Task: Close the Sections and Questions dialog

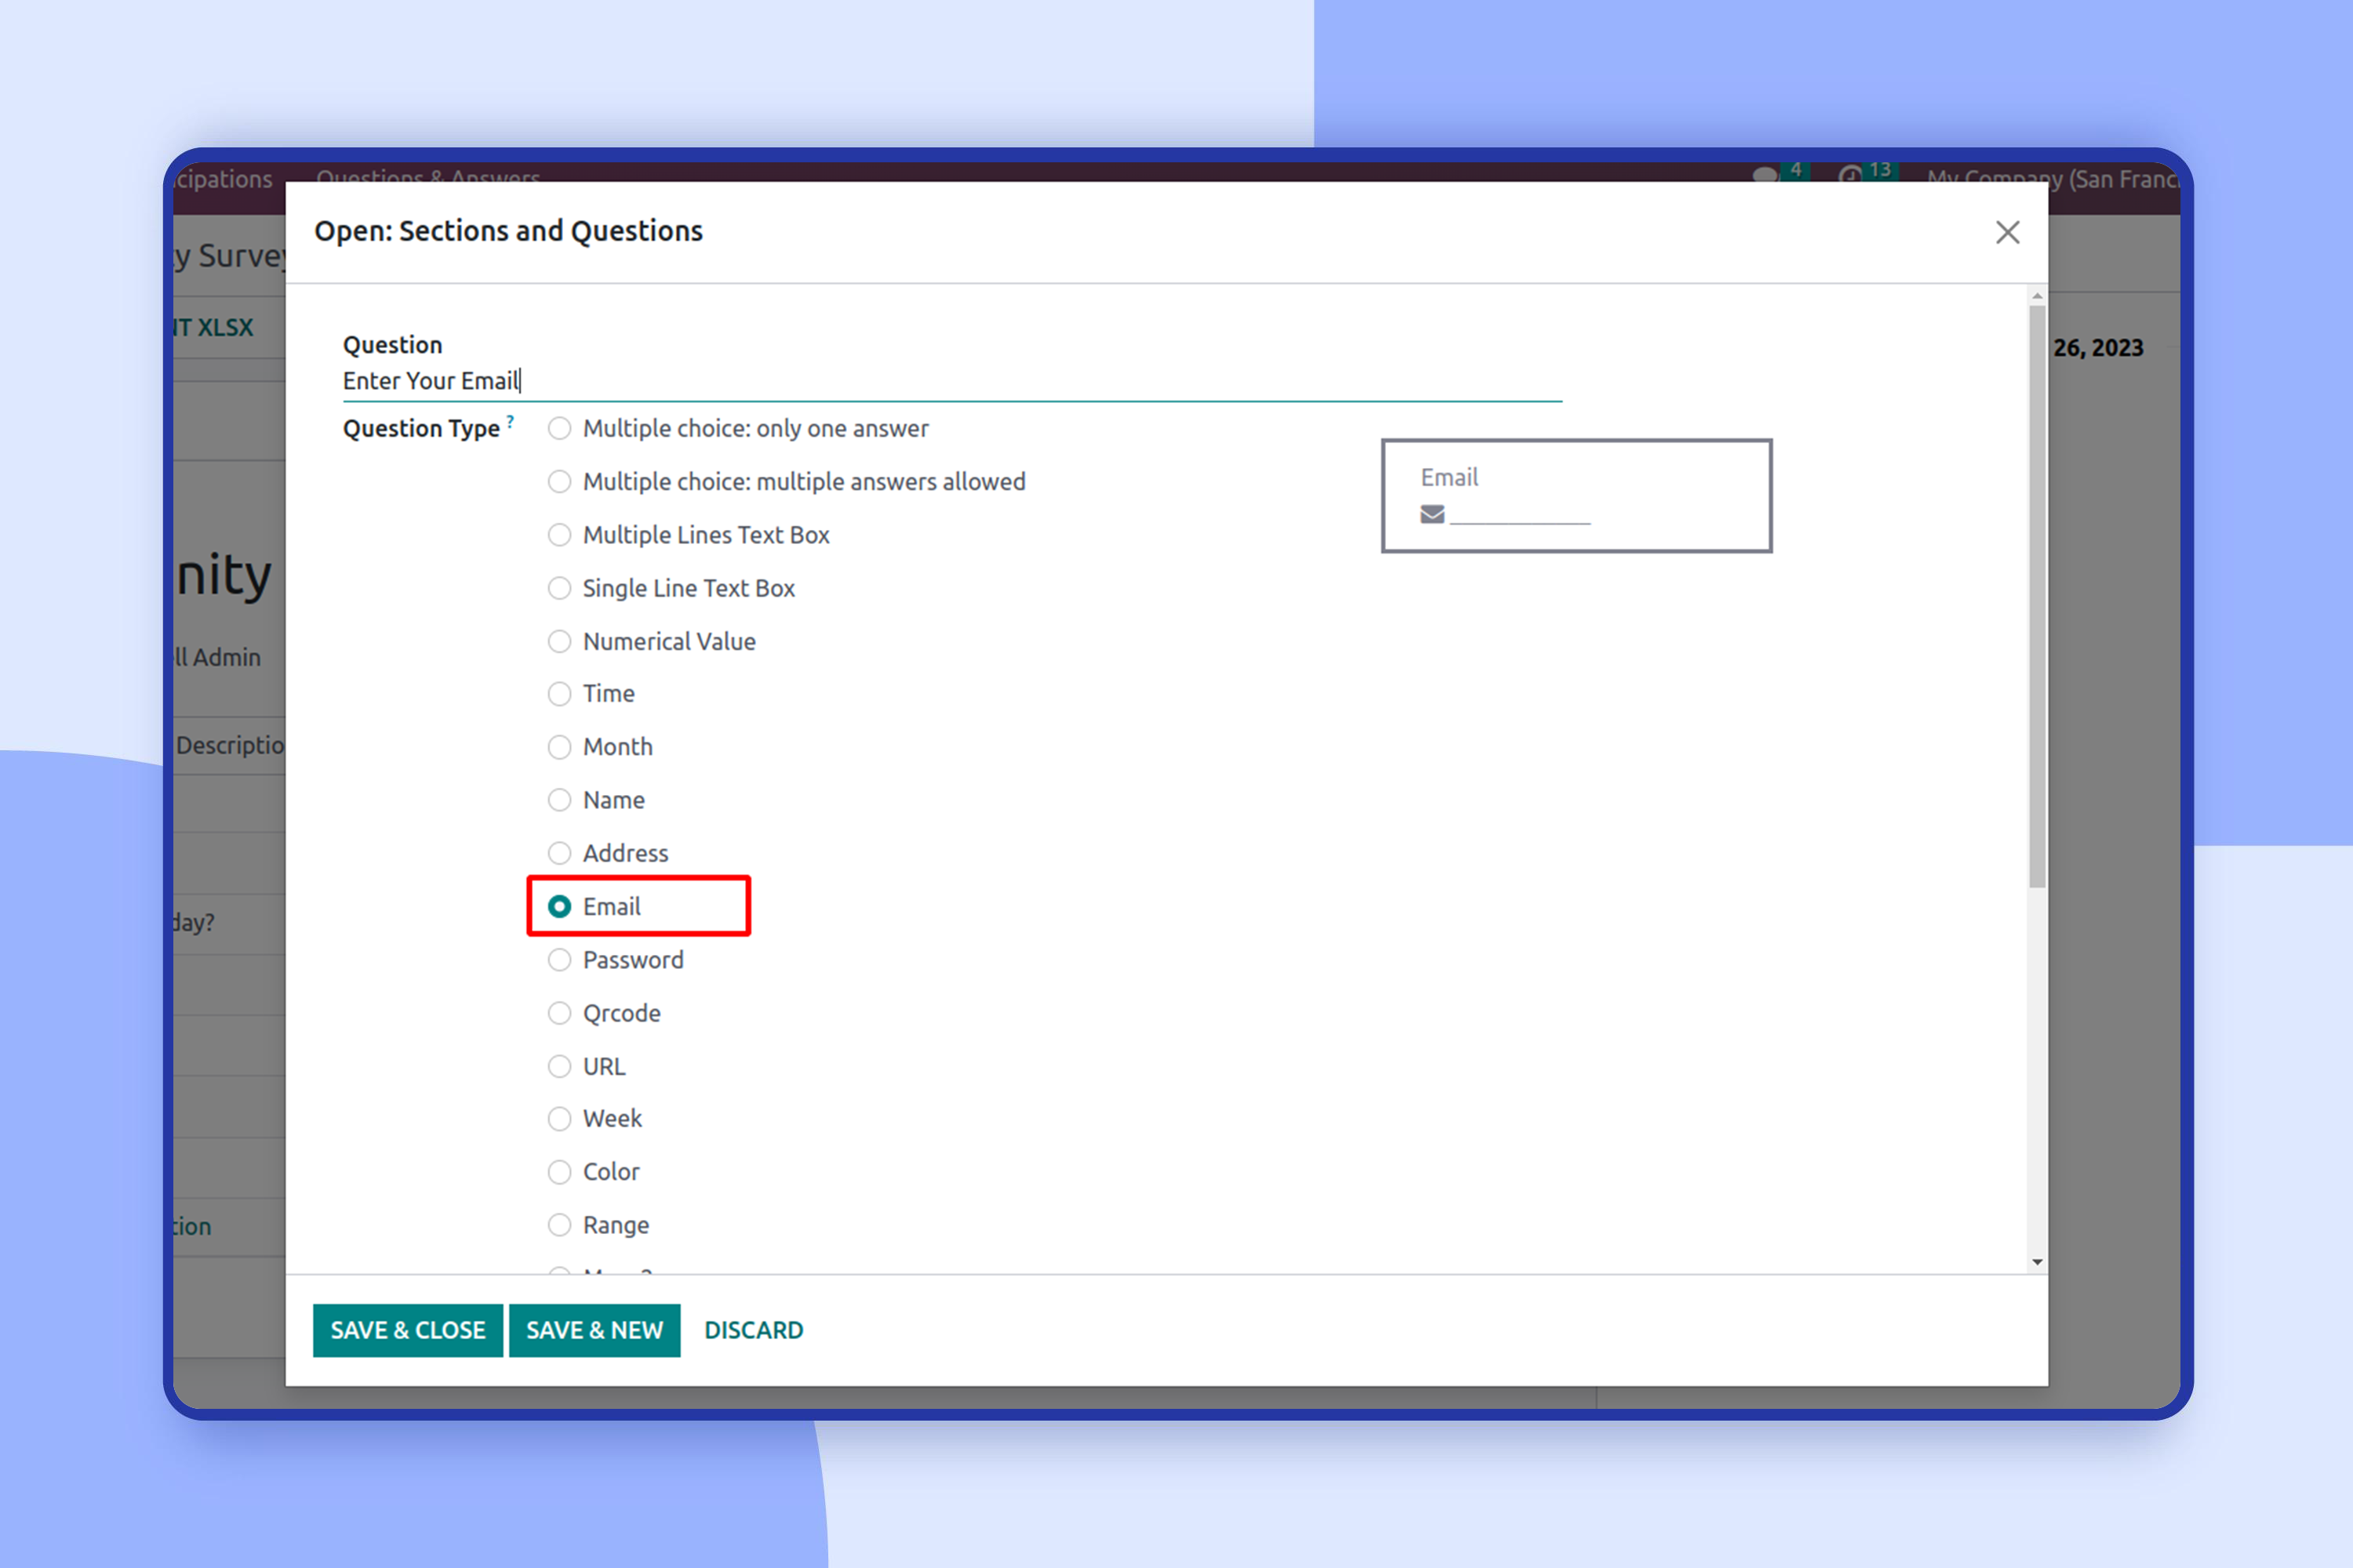Action: 2007,232
